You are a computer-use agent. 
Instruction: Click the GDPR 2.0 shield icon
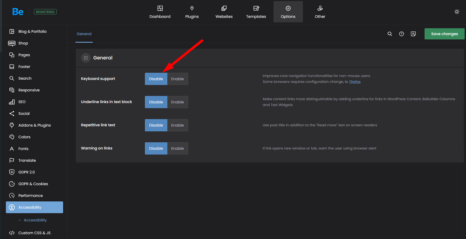(x=12, y=172)
